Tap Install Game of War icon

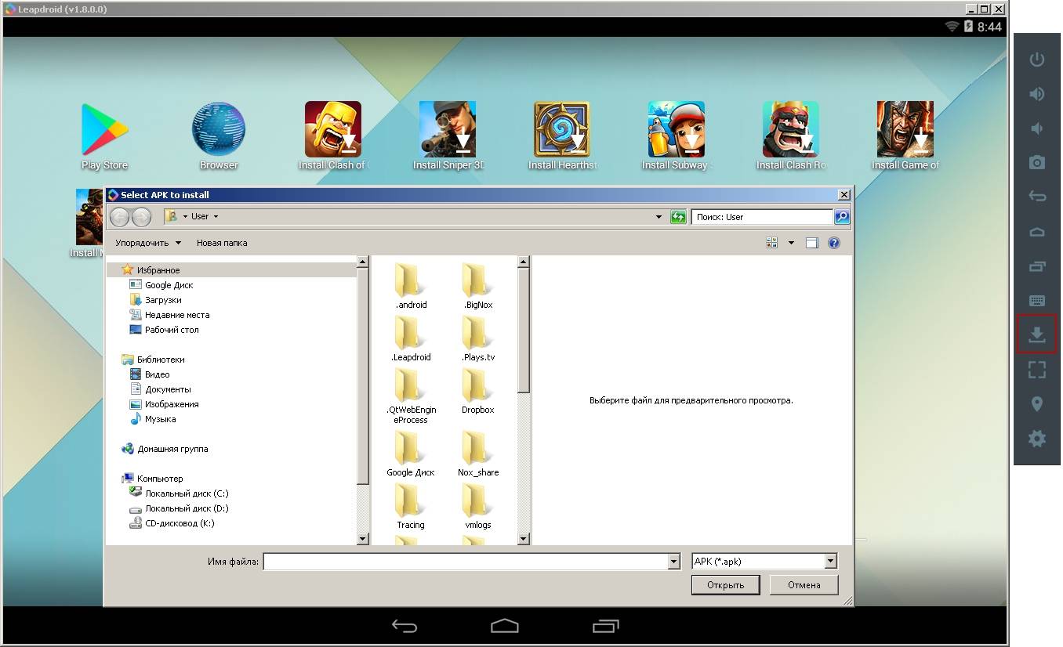(905, 136)
